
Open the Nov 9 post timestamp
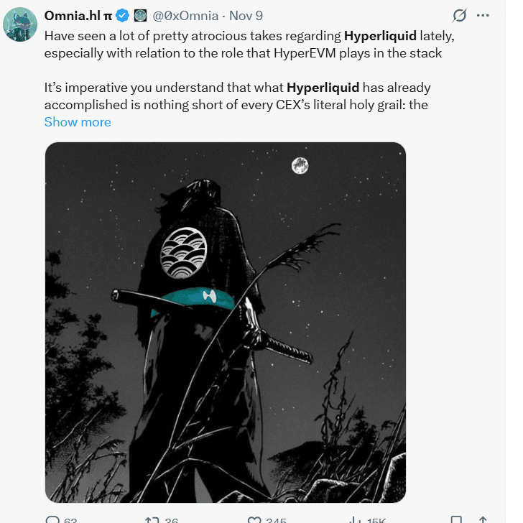click(x=247, y=16)
